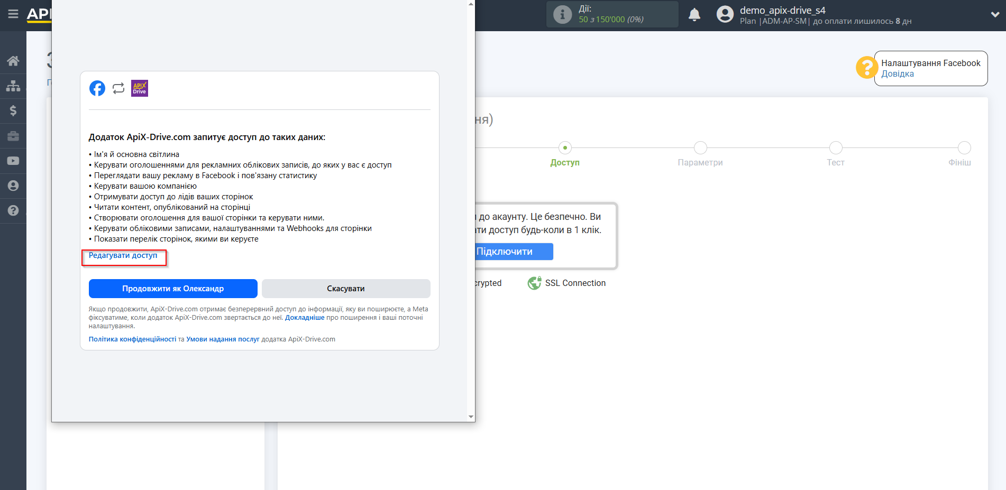Open the dollar billing sidebar icon

tap(13, 110)
